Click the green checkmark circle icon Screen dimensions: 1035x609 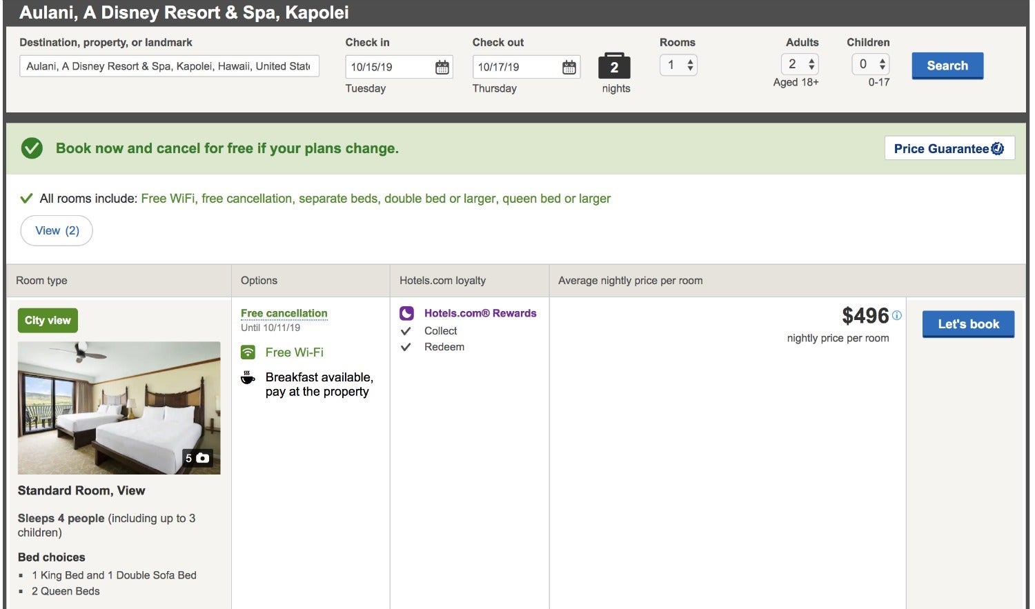(32, 148)
